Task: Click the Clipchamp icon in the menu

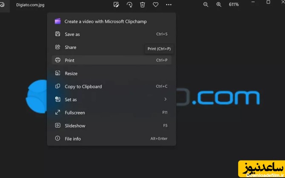Action: coord(57,21)
